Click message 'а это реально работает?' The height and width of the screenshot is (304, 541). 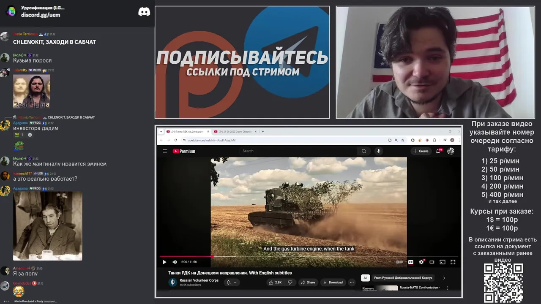click(45, 179)
